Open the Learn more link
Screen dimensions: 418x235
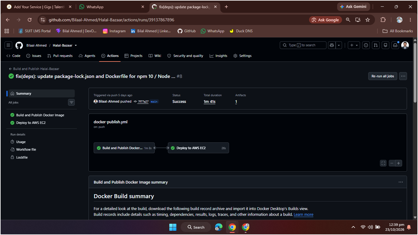(x=303, y=214)
